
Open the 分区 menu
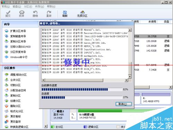[28, 7]
